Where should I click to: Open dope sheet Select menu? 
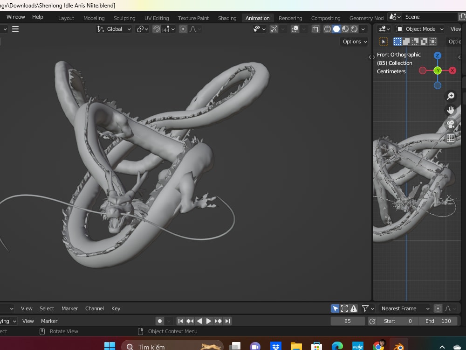click(x=47, y=308)
